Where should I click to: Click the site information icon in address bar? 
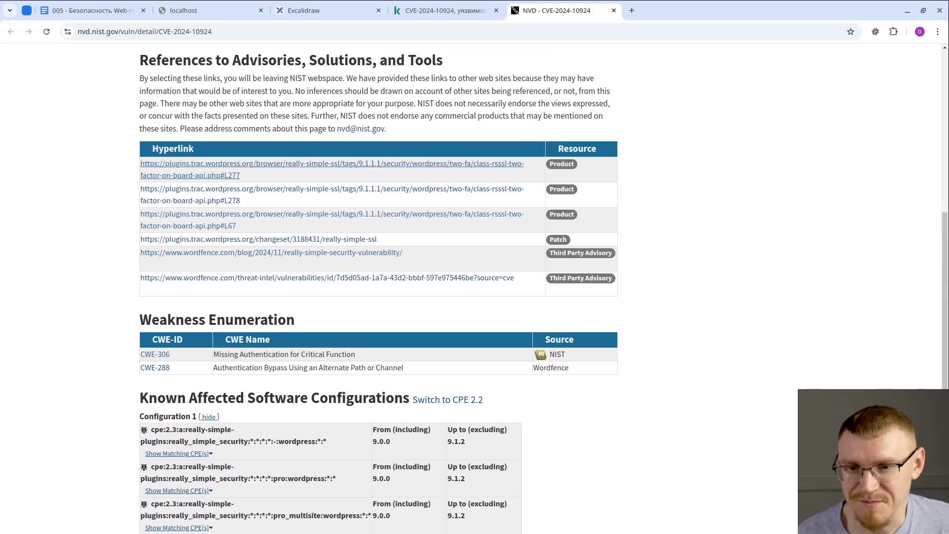click(68, 32)
